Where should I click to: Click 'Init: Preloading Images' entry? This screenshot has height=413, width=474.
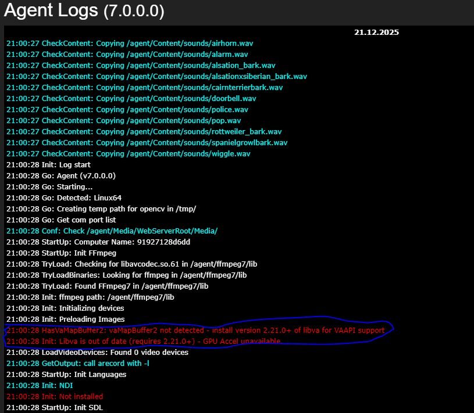[x=66, y=319]
